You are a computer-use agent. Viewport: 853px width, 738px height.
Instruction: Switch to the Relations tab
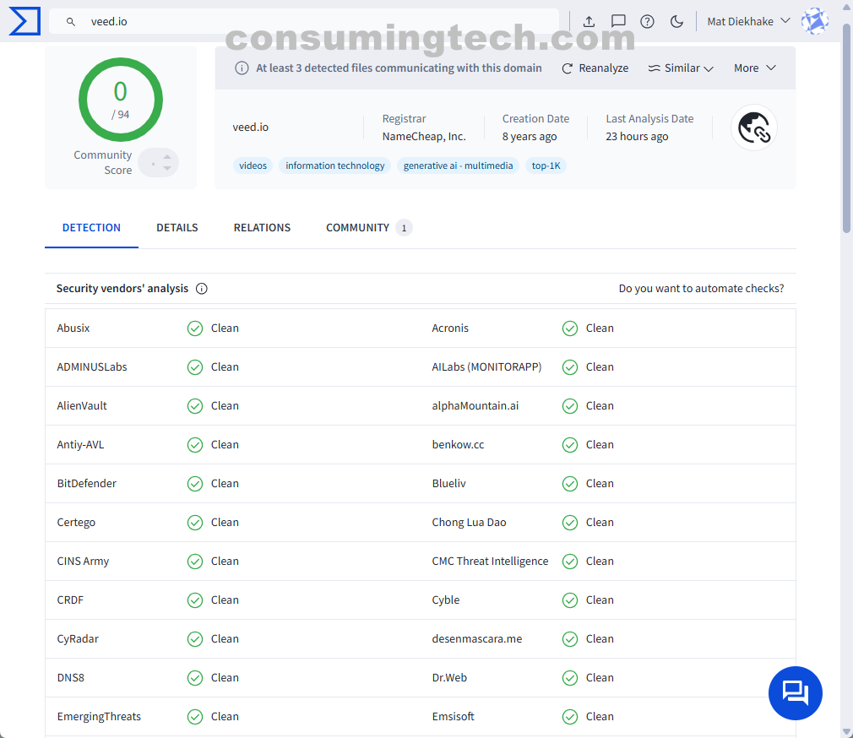click(262, 228)
